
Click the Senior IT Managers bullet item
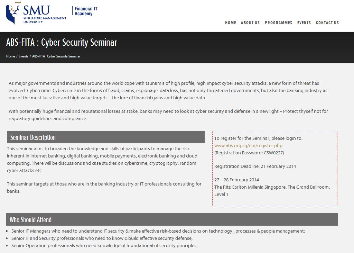[158, 231]
